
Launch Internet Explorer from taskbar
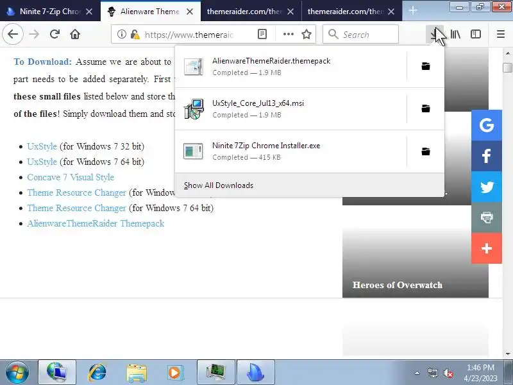pos(97,372)
